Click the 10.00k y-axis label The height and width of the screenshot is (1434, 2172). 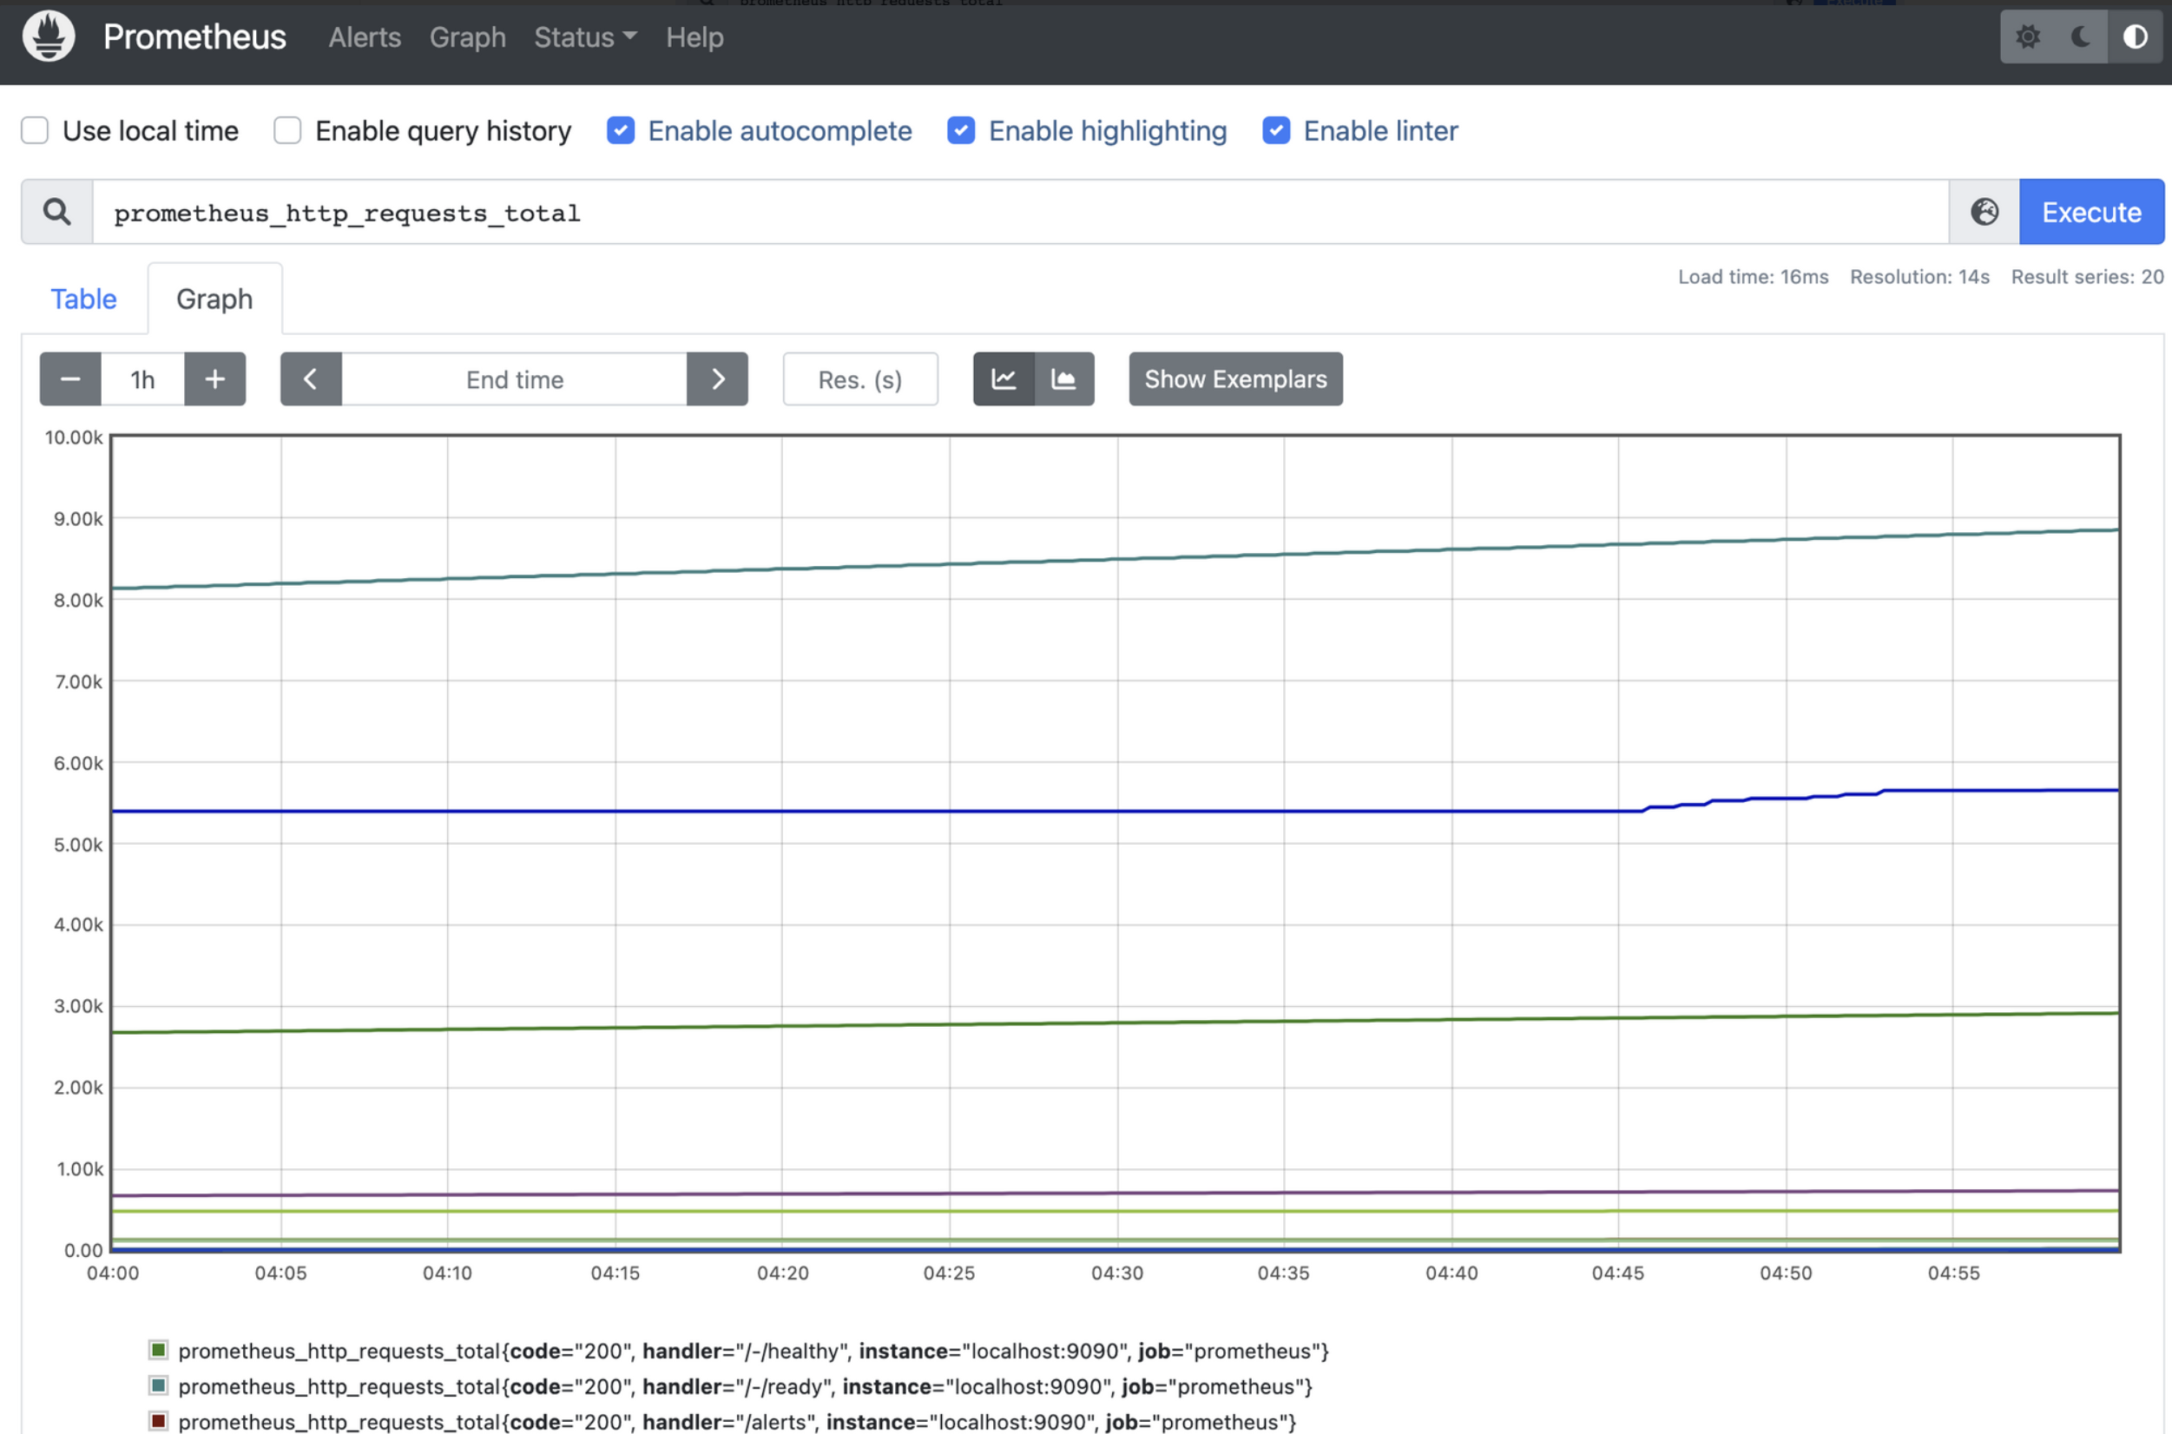pyautogui.click(x=74, y=437)
